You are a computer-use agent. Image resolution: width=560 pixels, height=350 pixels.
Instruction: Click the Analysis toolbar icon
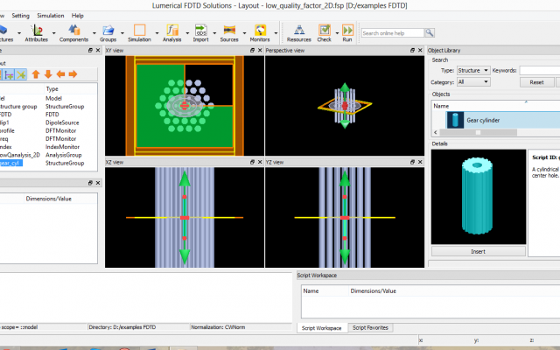172,31
